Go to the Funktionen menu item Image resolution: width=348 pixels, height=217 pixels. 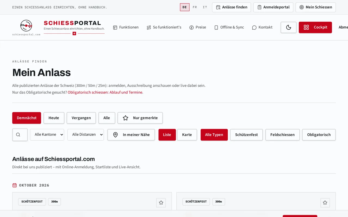coord(126,27)
